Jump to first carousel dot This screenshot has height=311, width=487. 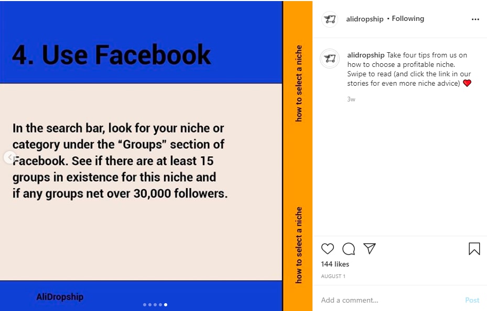145,304
